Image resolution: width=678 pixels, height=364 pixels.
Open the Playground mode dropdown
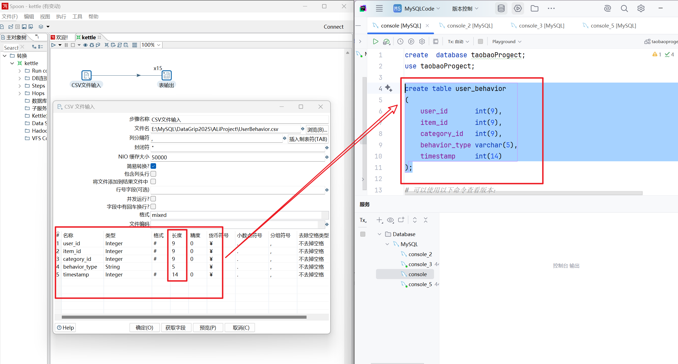click(506, 41)
